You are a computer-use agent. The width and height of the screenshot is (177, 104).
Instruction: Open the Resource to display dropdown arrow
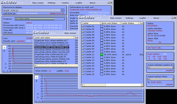coord(63,10)
